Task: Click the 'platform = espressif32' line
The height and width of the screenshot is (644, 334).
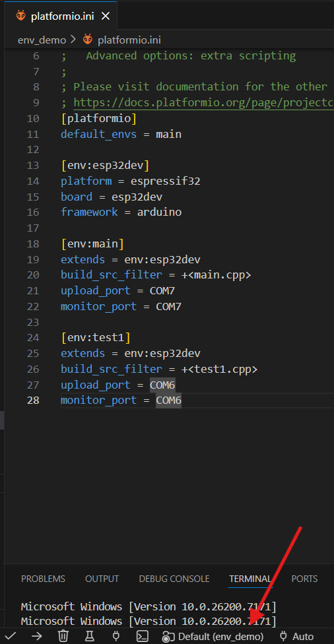Action: point(131,181)
